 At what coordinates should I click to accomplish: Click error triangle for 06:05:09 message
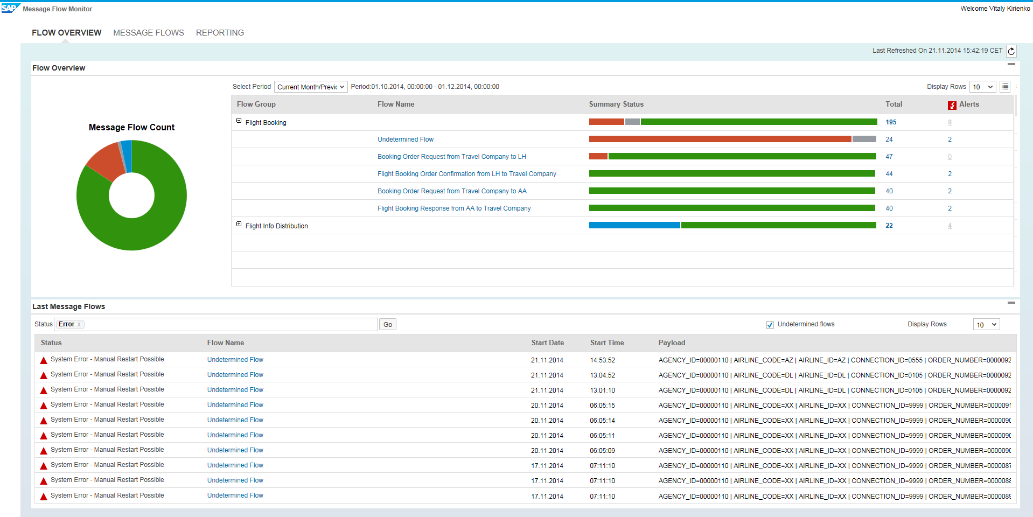[x=44, y=451]
